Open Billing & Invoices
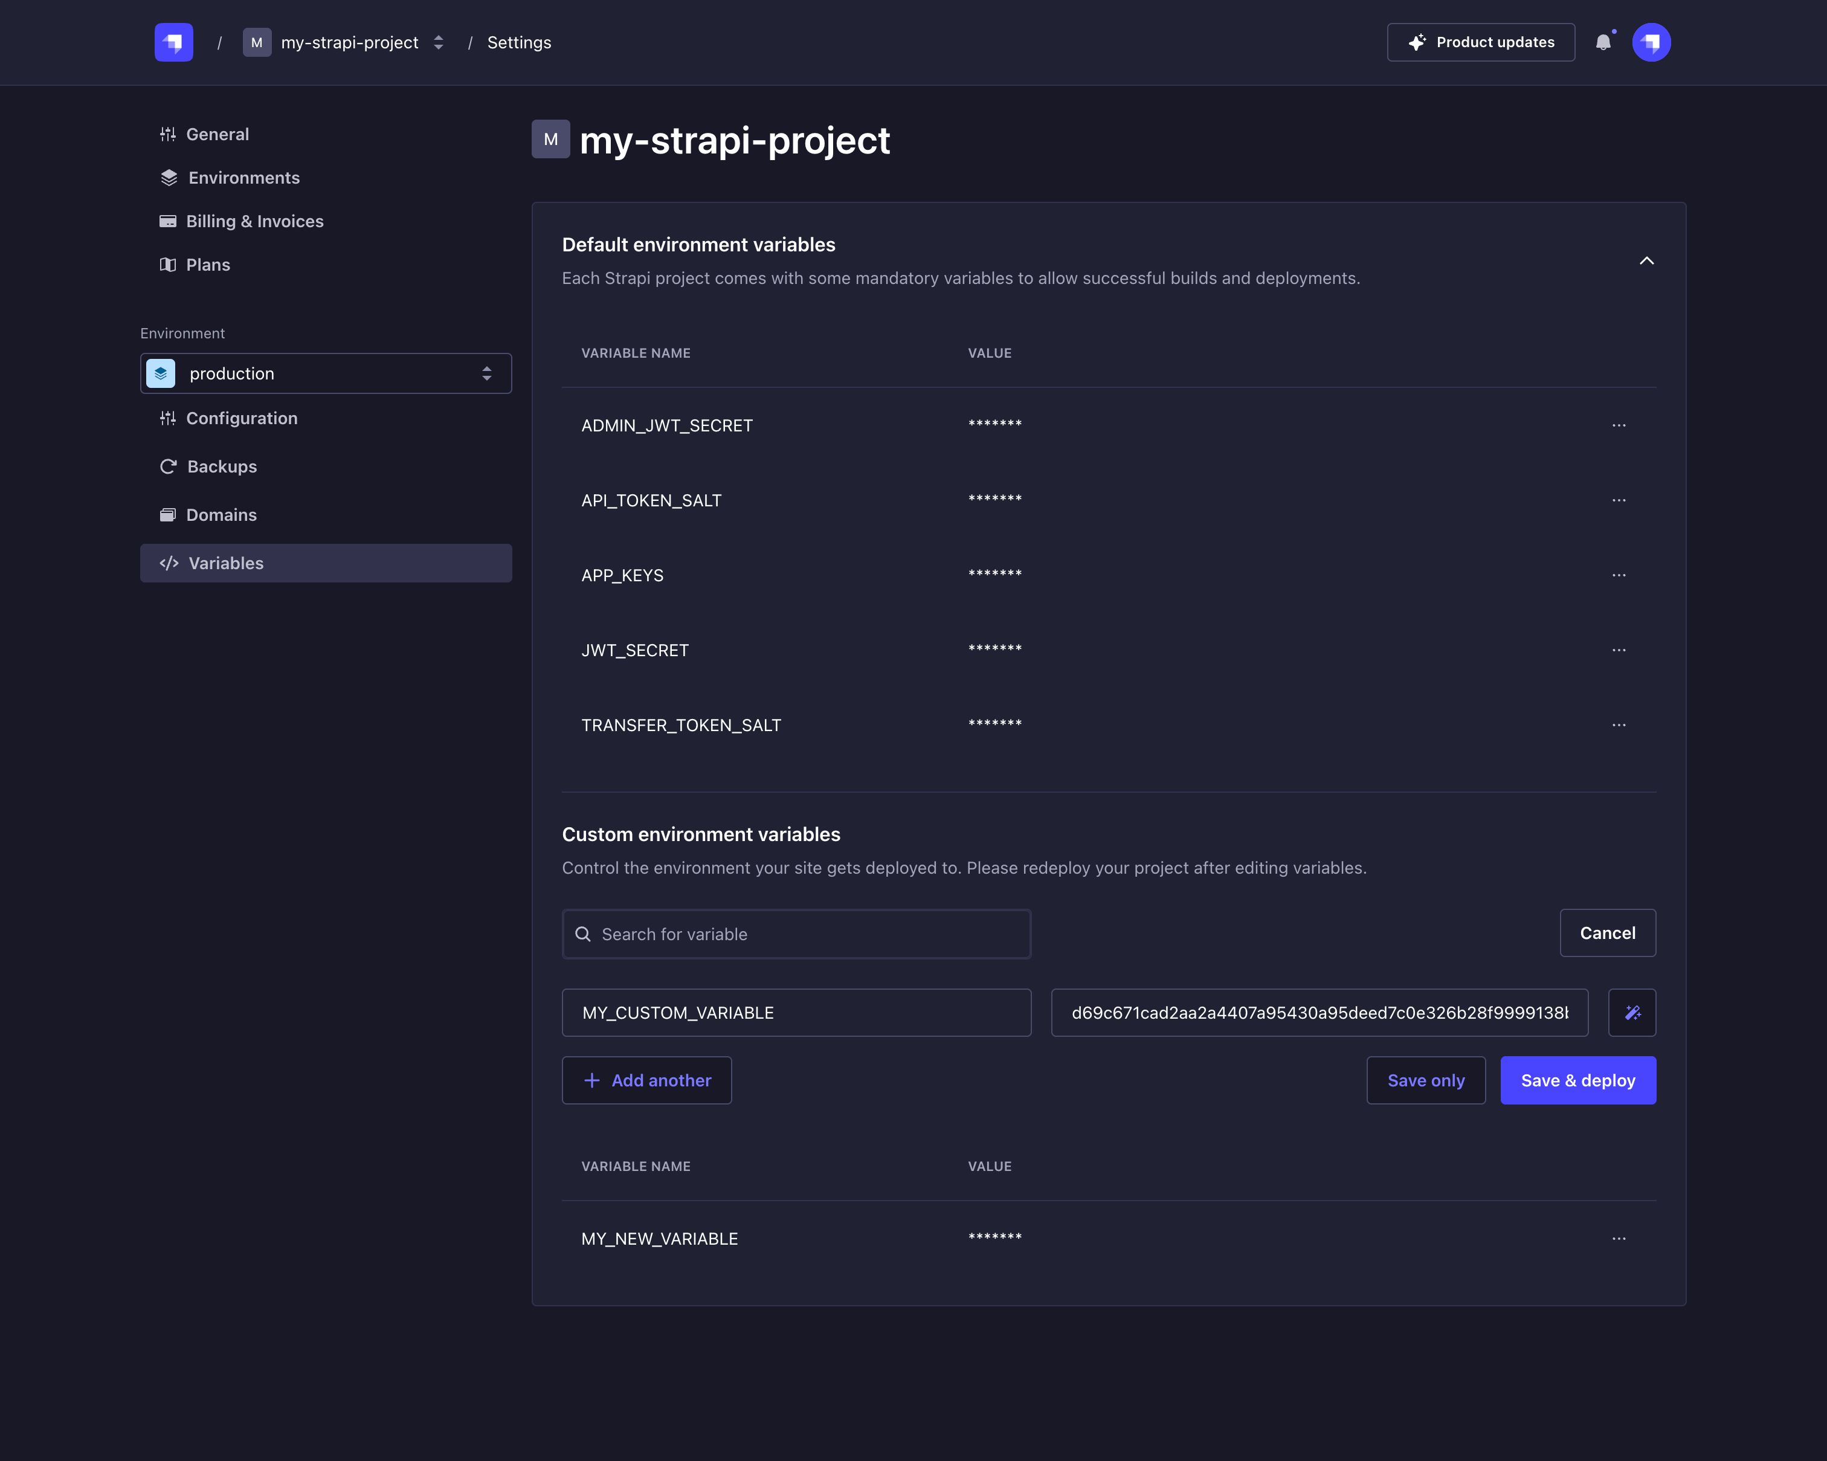Image resolution: width=1827 pixels, height=1461 pixels. click(242, 221)
